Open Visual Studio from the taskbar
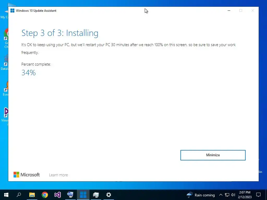This screenshot has height=200, width=267. pyautogui.click(x=58, y=195)
